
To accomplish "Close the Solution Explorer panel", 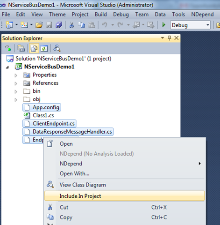I will click(177, 38).
